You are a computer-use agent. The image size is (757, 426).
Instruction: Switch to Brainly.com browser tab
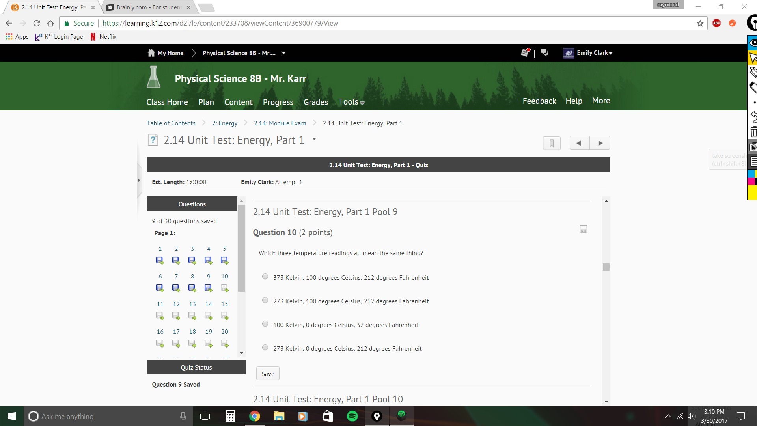pyautogui.click(x=149, y=7)
